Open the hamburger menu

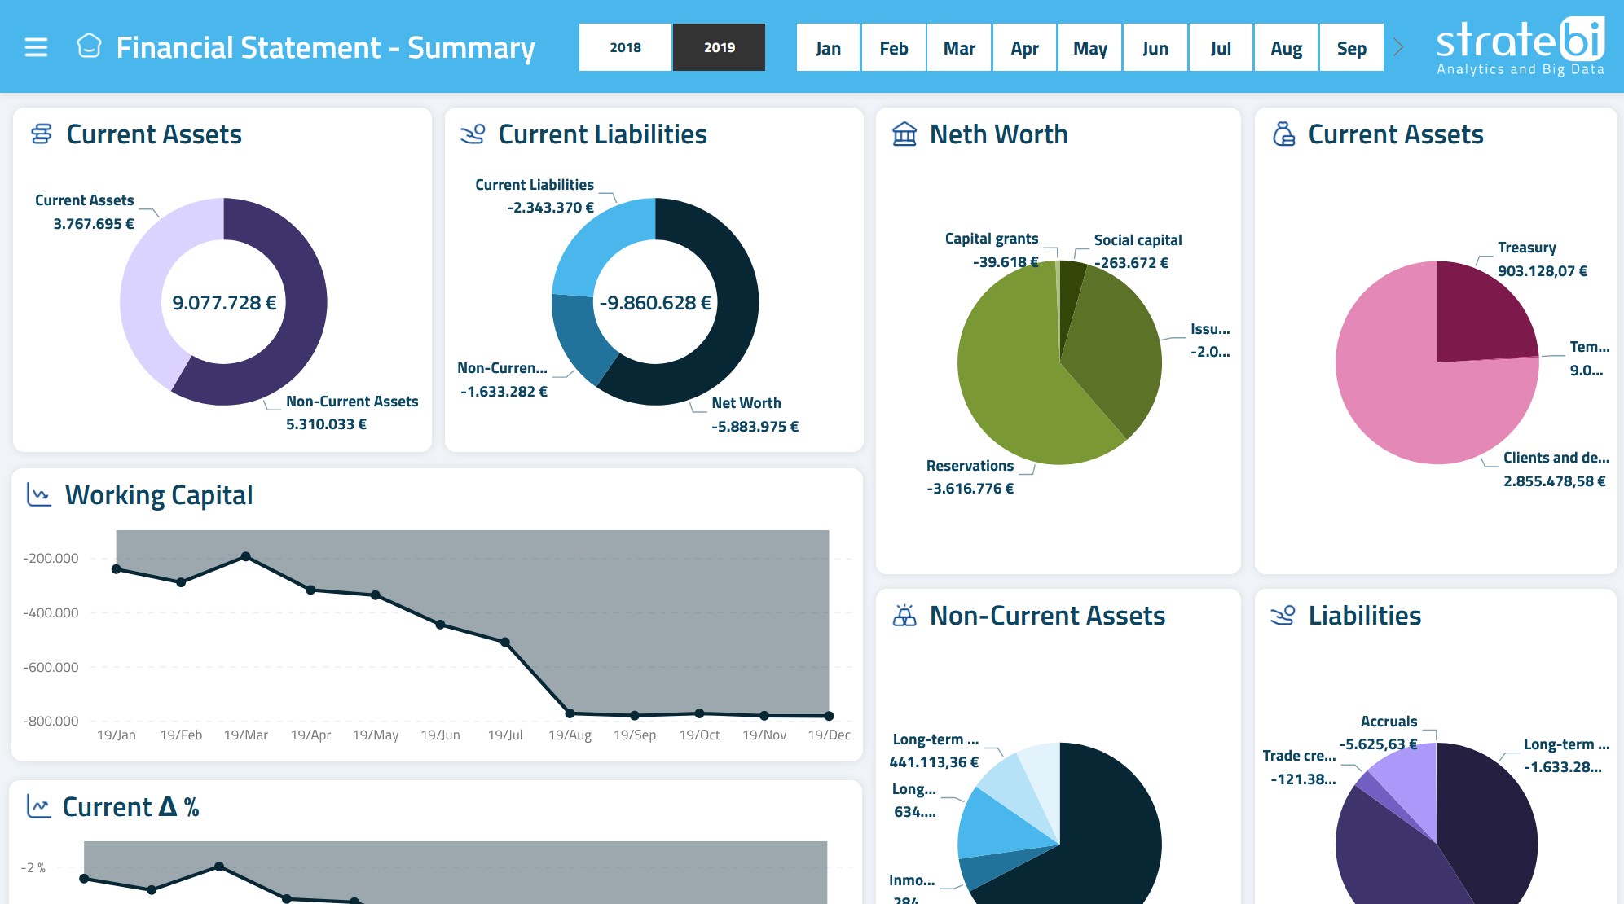[36, 47]
